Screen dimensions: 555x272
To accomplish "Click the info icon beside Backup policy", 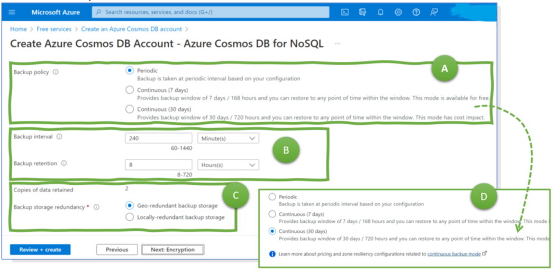I will (56, 72).
